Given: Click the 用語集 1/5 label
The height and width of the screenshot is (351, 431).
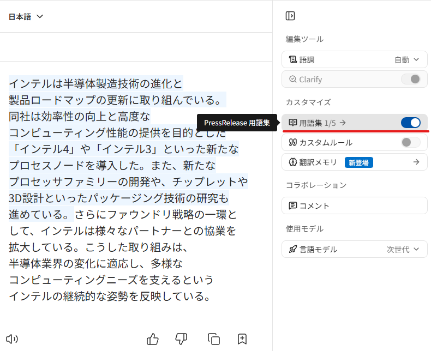Looking at the screenshot, I should 318,123.
